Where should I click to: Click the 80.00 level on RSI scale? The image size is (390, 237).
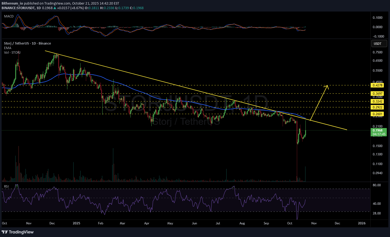(x=377, y=185)
